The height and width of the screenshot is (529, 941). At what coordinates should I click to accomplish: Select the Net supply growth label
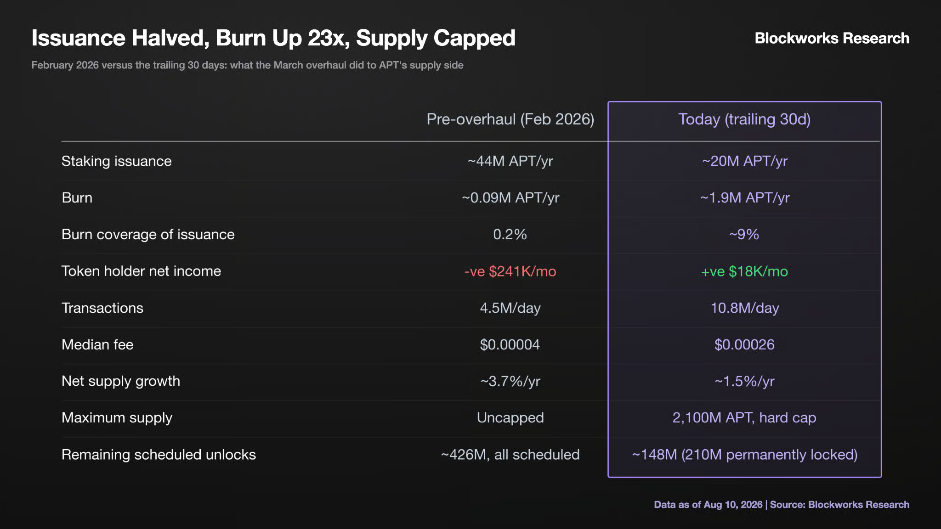click(x=121, y=382)
